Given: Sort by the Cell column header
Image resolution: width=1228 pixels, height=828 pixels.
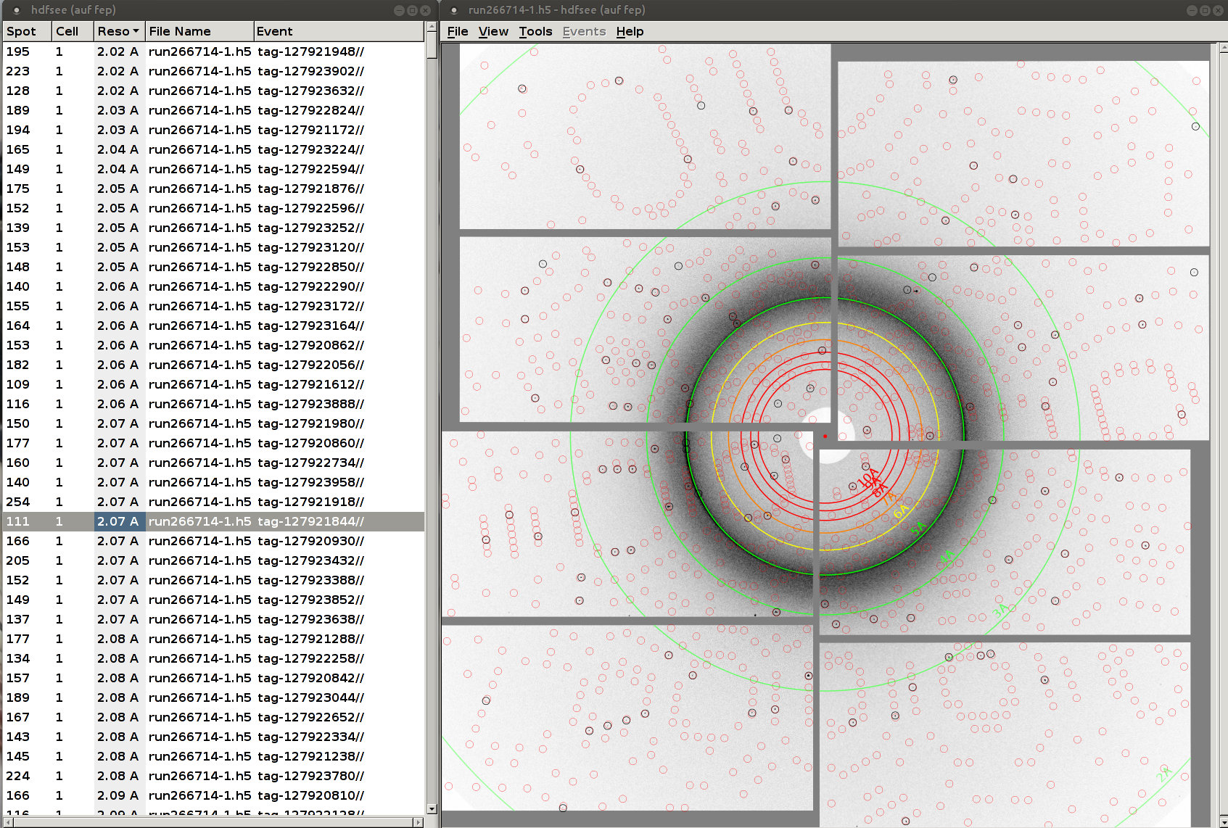Looking at the screenshot, I should (x=73, y=31).
